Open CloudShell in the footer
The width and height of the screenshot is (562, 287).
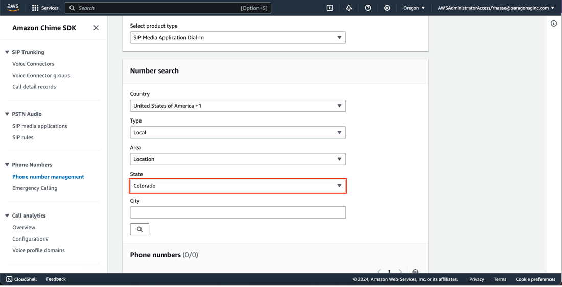(x=21, y=279)
